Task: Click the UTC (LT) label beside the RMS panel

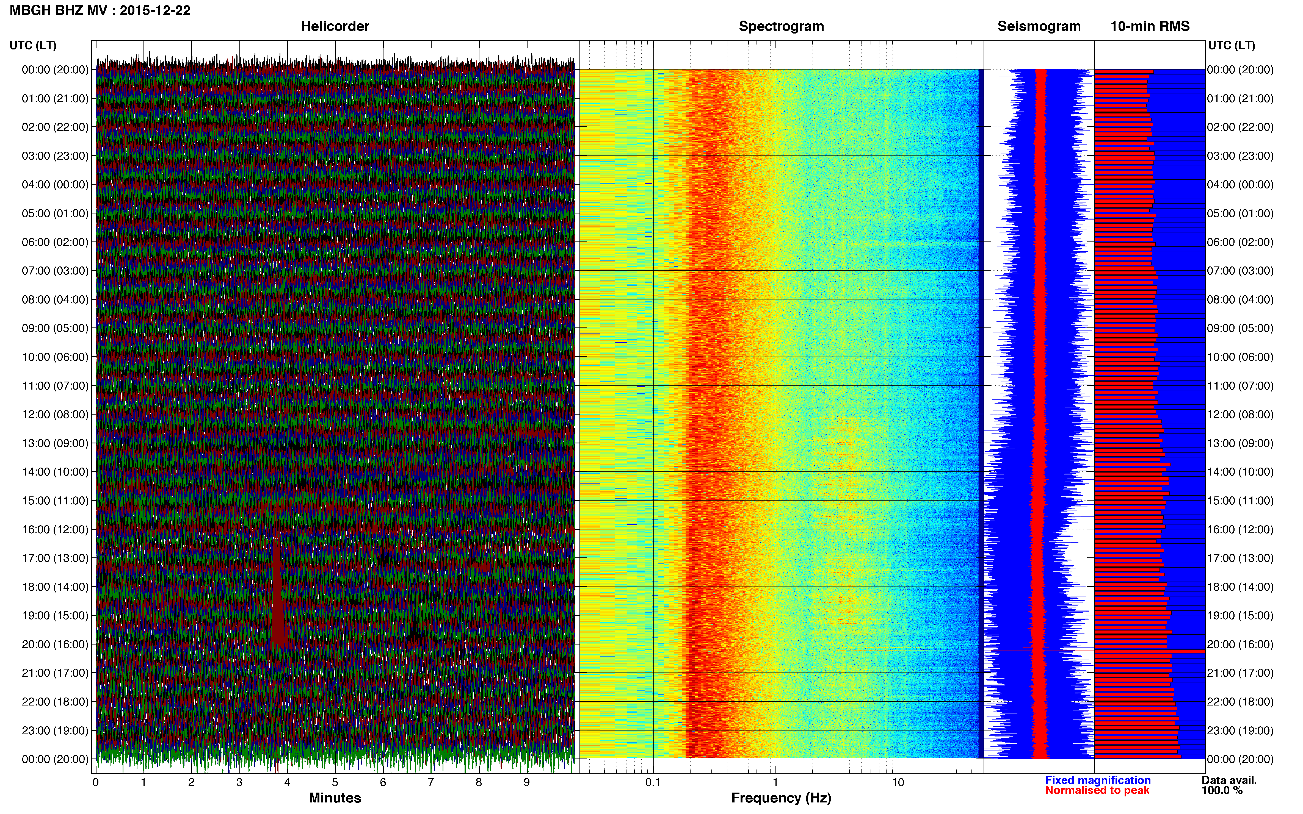Action: 1231,45
